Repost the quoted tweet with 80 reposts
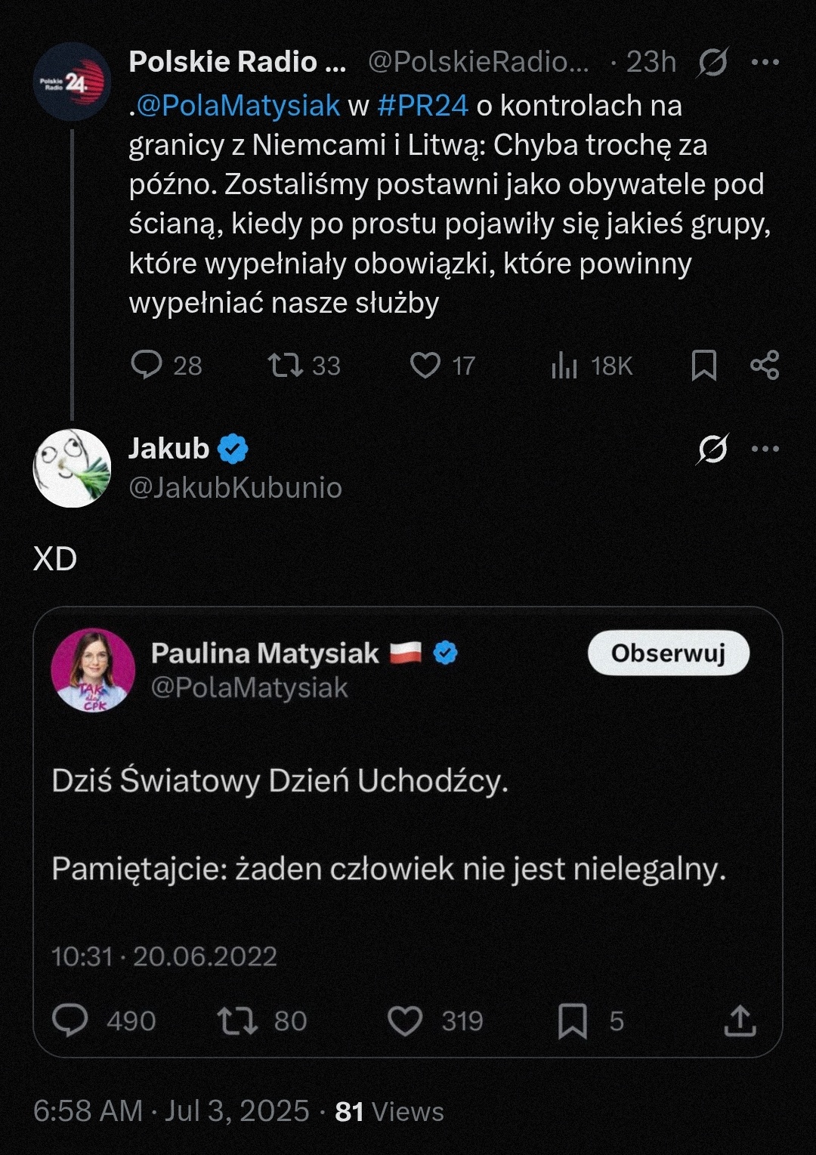This screenshot has height=1155, width=816. pyautogui.click(x=237, y=1021)
